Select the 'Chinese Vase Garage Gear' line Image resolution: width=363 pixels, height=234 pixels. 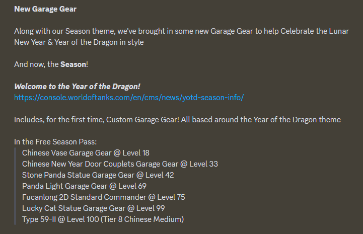[x=86, y=153]
